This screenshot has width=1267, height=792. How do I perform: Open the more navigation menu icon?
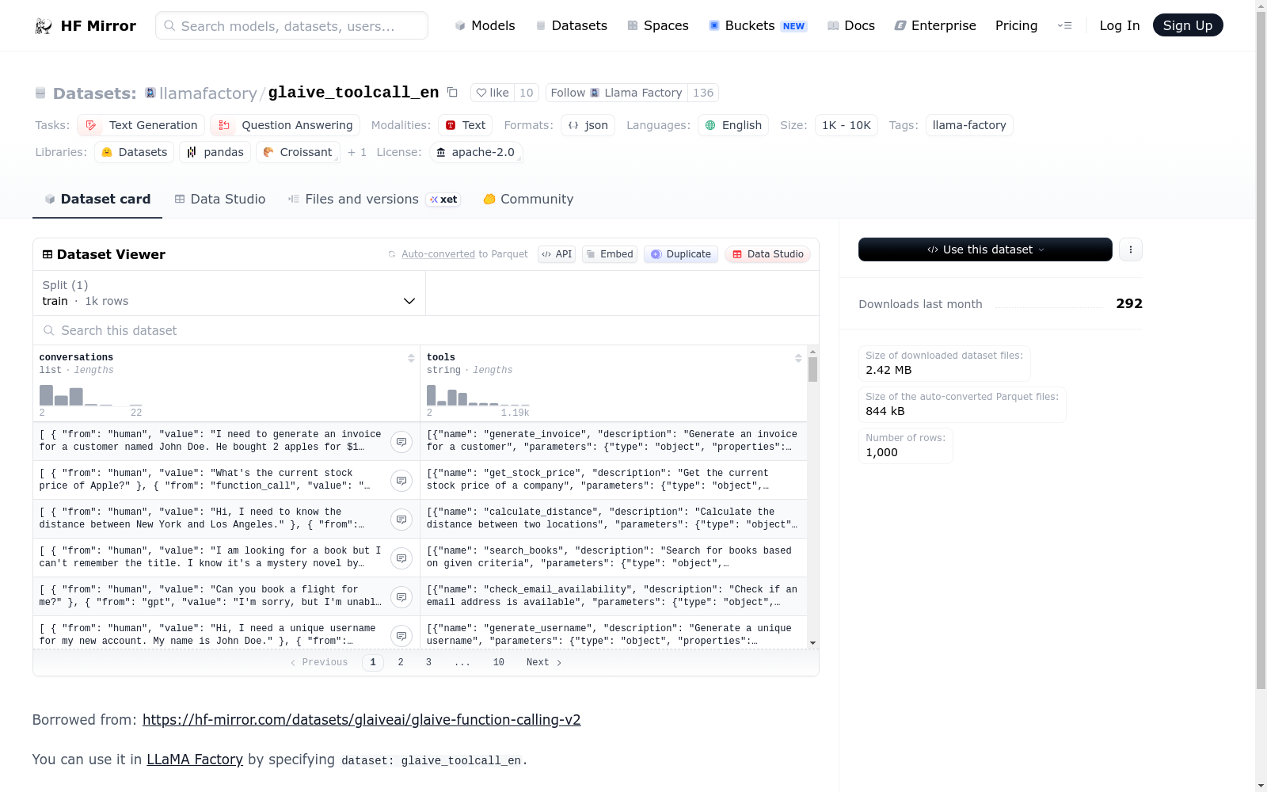1064,25
